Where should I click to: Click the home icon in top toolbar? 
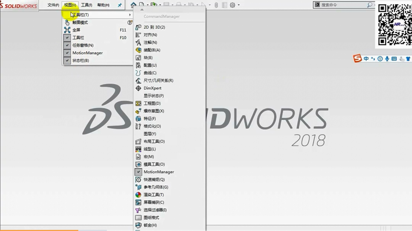[133, 5]
